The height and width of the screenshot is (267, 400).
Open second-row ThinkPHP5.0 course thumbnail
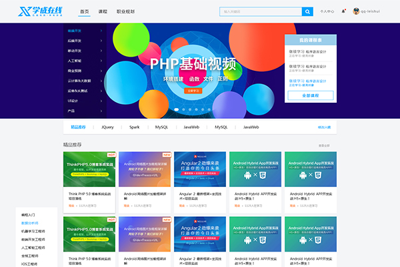[x=89, y=234]
